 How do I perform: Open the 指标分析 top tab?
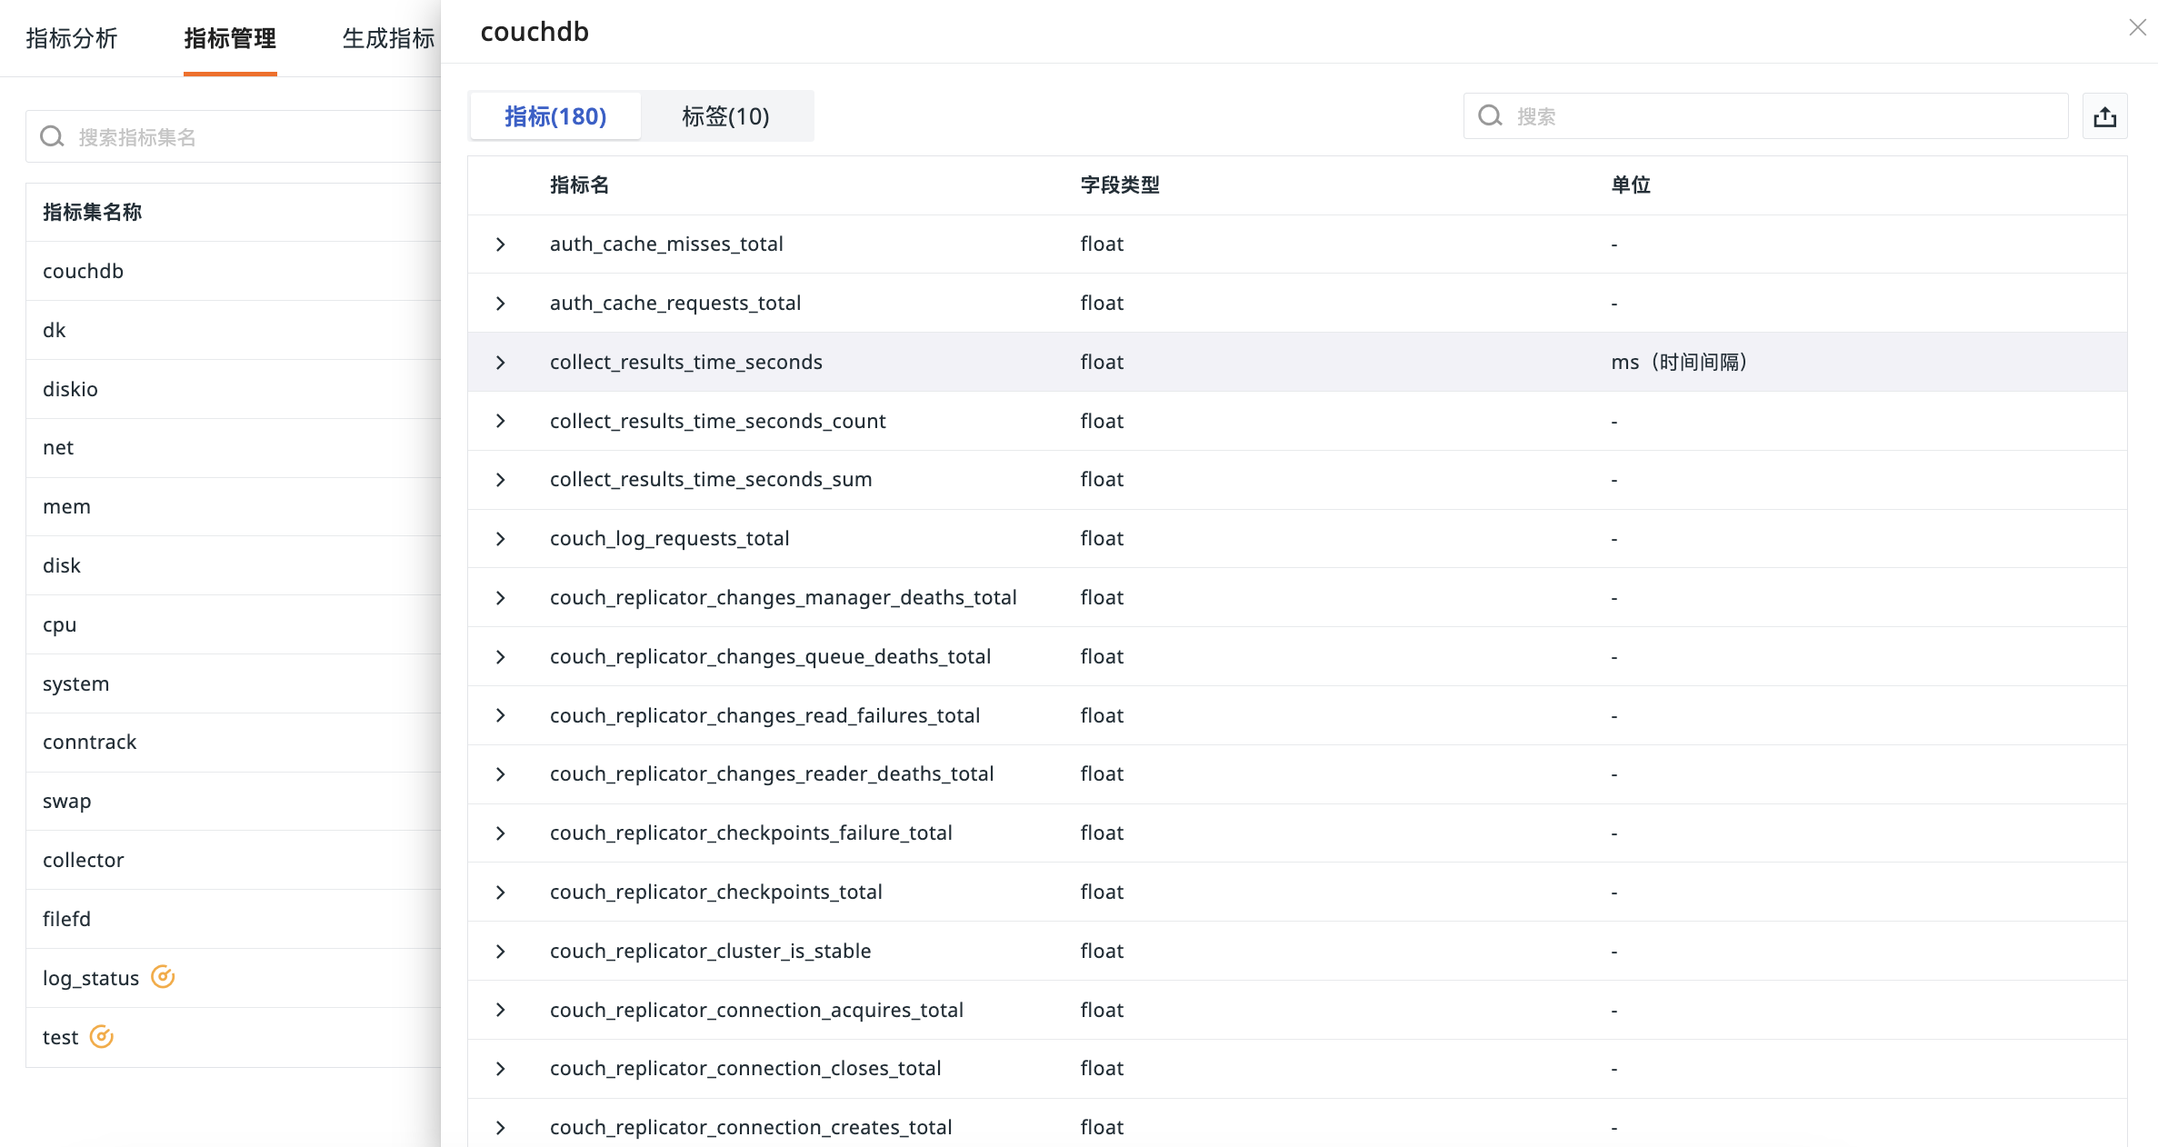[x=72, y=38]
